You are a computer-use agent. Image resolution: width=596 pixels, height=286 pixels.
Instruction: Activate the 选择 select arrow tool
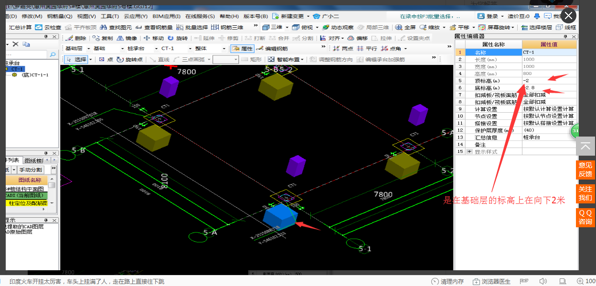76,59
